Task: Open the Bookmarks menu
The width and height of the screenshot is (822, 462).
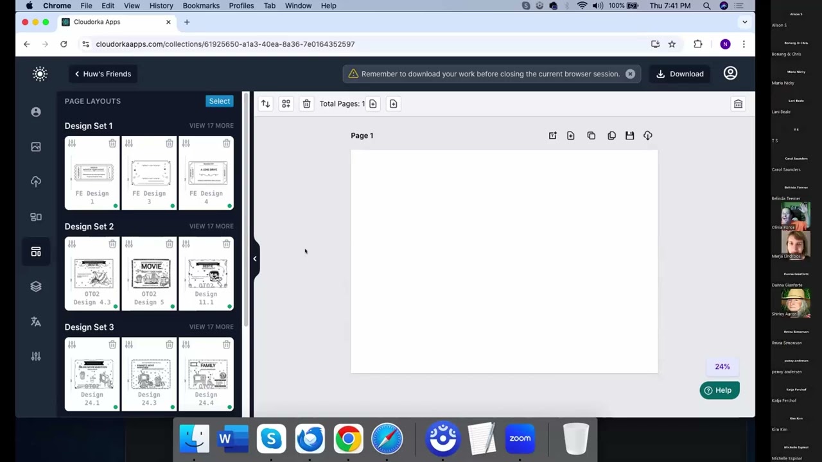Action: click(201, 6)
